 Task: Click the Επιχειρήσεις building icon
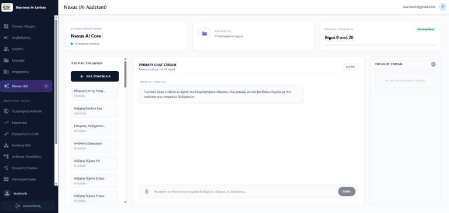[x=6, y=72]
